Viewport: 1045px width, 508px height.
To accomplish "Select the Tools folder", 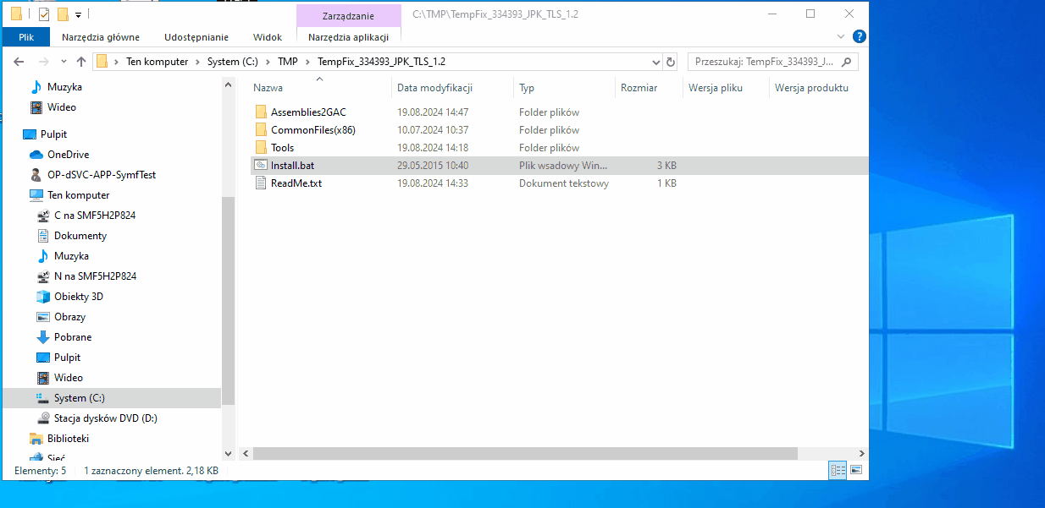I will tap(282, 147).
